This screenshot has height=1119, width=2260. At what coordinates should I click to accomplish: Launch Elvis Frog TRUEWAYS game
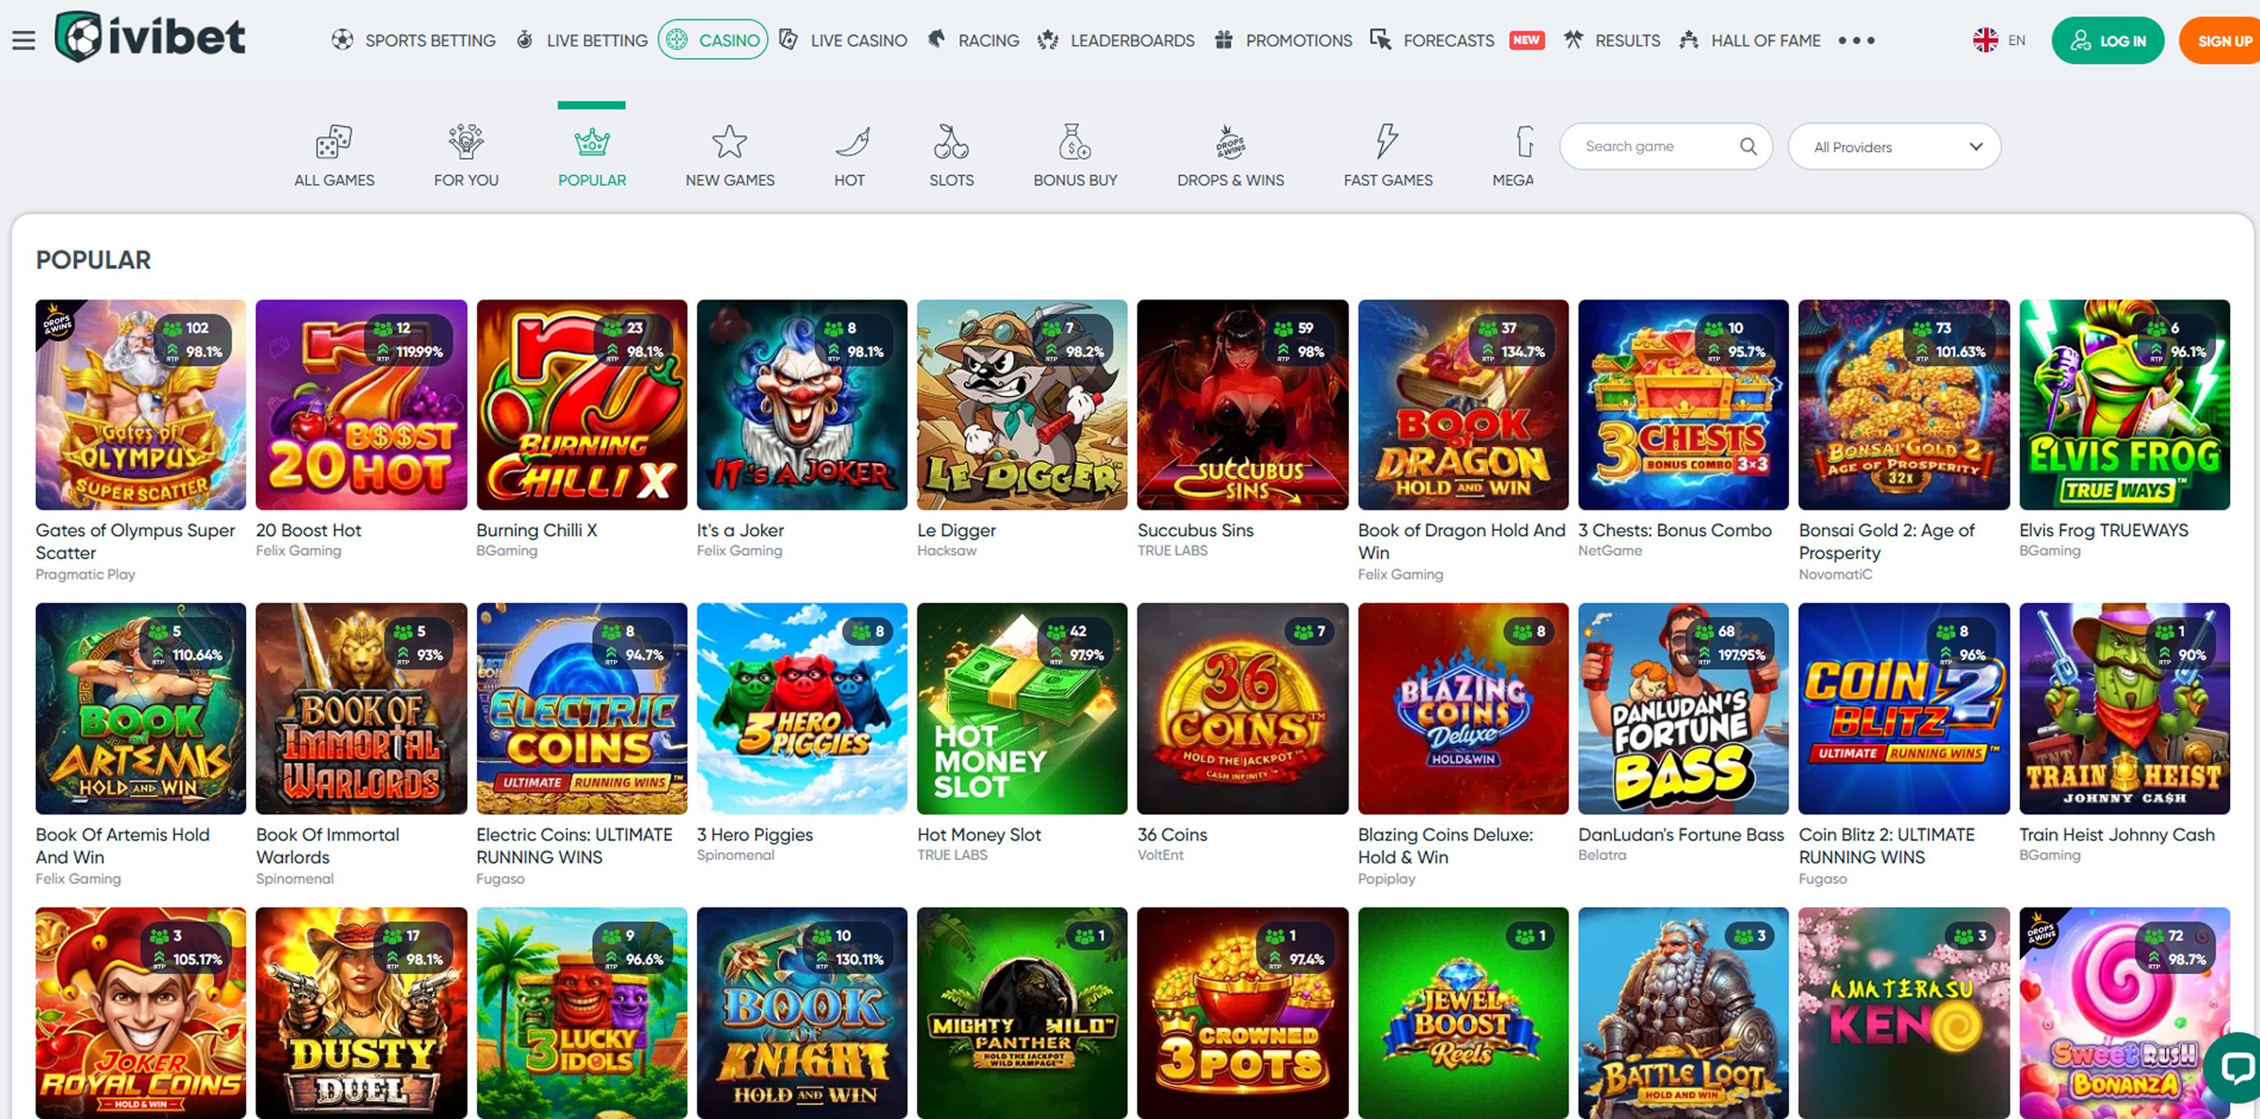(x=2124, y=405)
